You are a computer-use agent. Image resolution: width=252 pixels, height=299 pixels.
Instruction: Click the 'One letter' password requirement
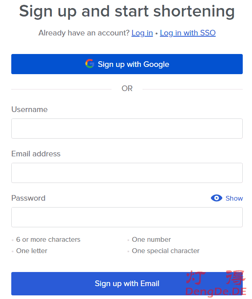(32, 251)
